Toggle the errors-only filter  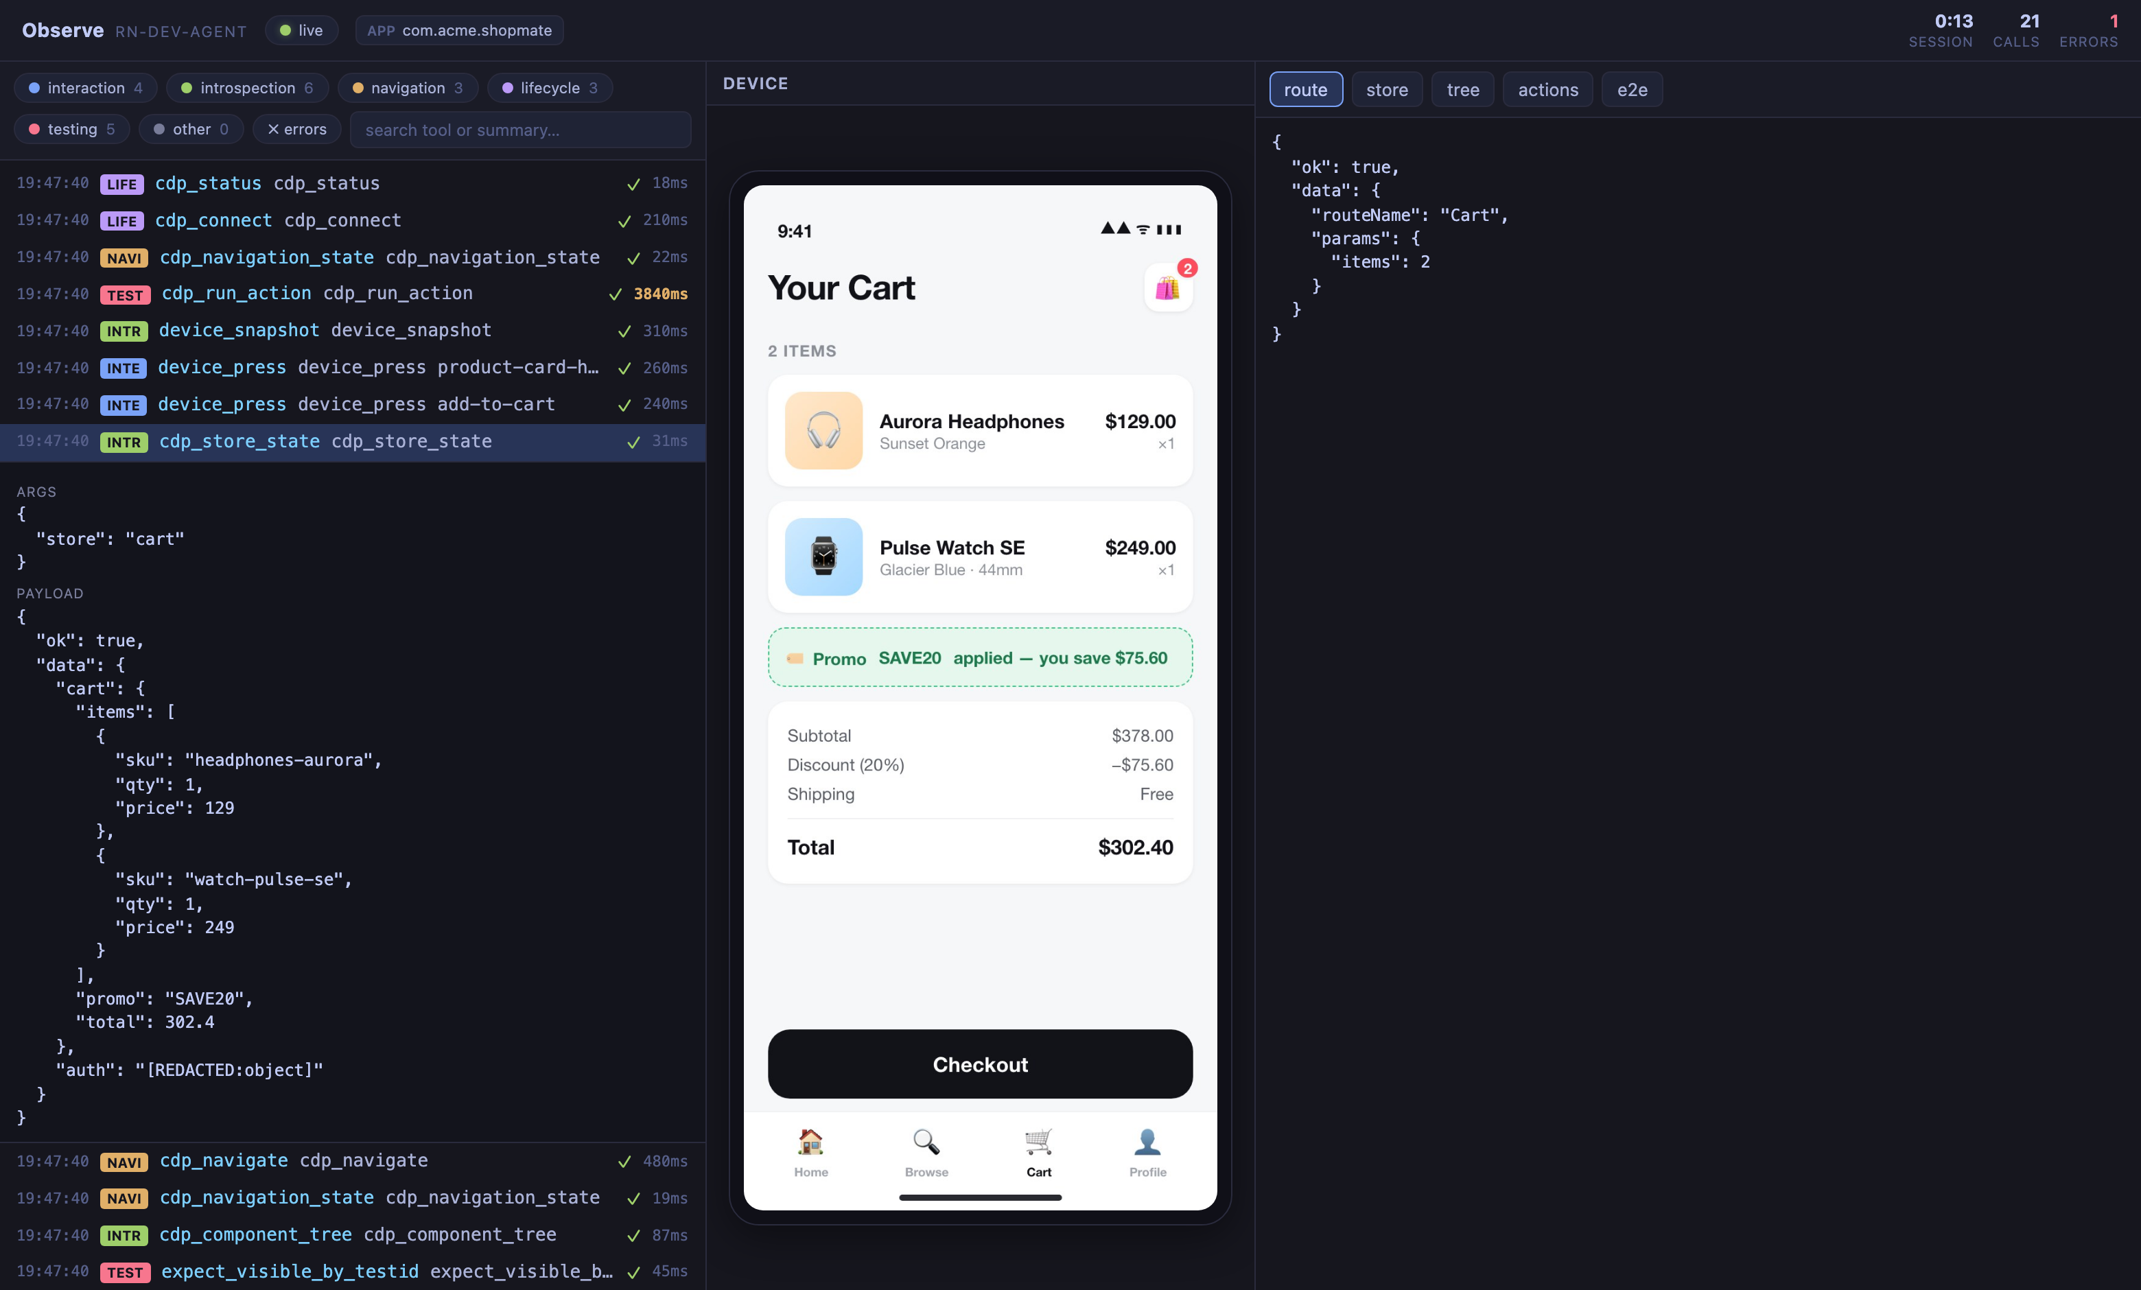[297, 128]
